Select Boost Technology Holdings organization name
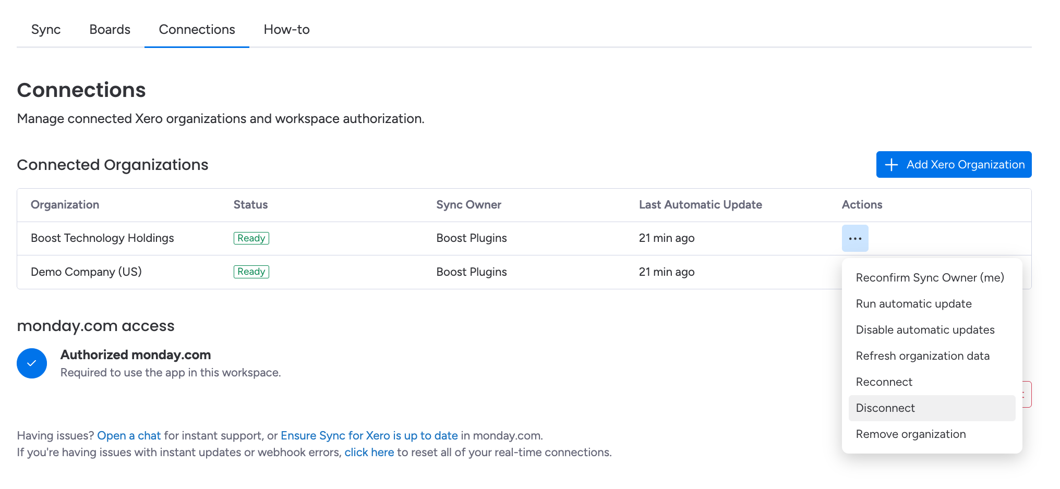 [102, 238]
